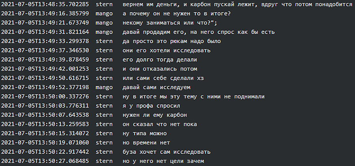
Task: Click the message "некому заниматься или что?"
Action: tap(169, 22)
